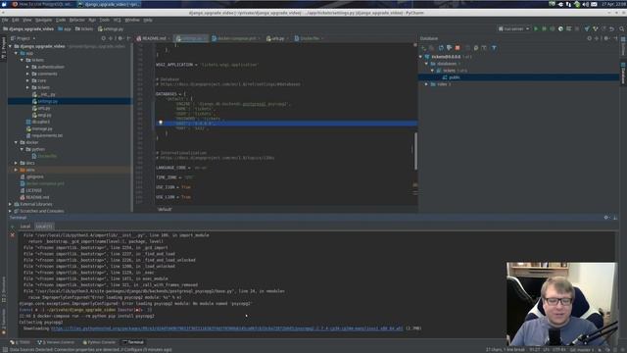This screenshot has width=627, height=353.
Task: Open the Refactor menu
Action: tap(76, 20)
